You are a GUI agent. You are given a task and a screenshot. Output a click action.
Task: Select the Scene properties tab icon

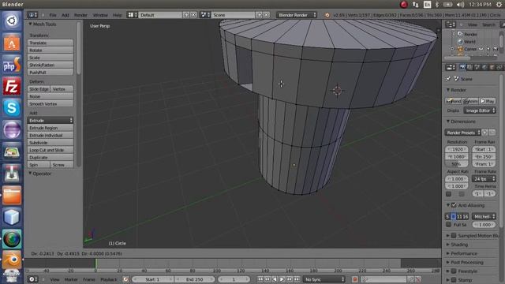click(x=477, y=67)
